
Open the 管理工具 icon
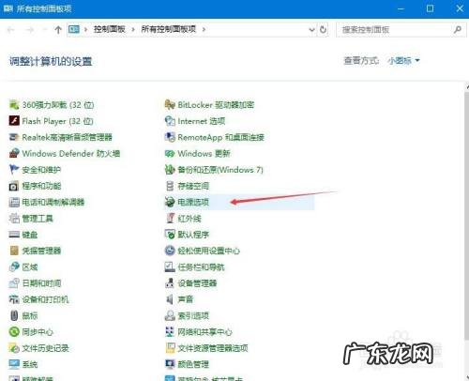14,218
